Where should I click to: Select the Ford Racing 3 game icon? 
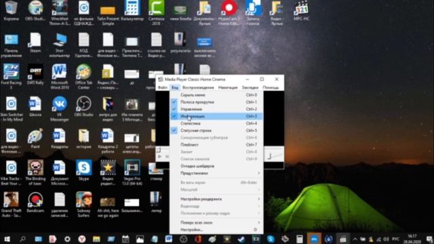pos(12,77)
